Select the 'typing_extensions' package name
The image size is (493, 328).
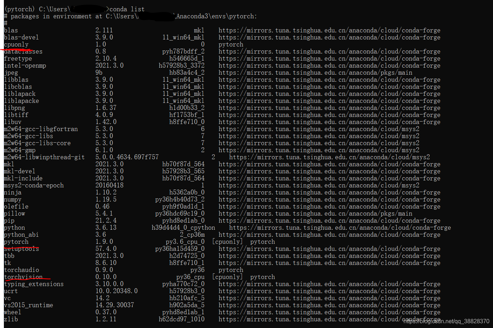click(x=34, y=284)
